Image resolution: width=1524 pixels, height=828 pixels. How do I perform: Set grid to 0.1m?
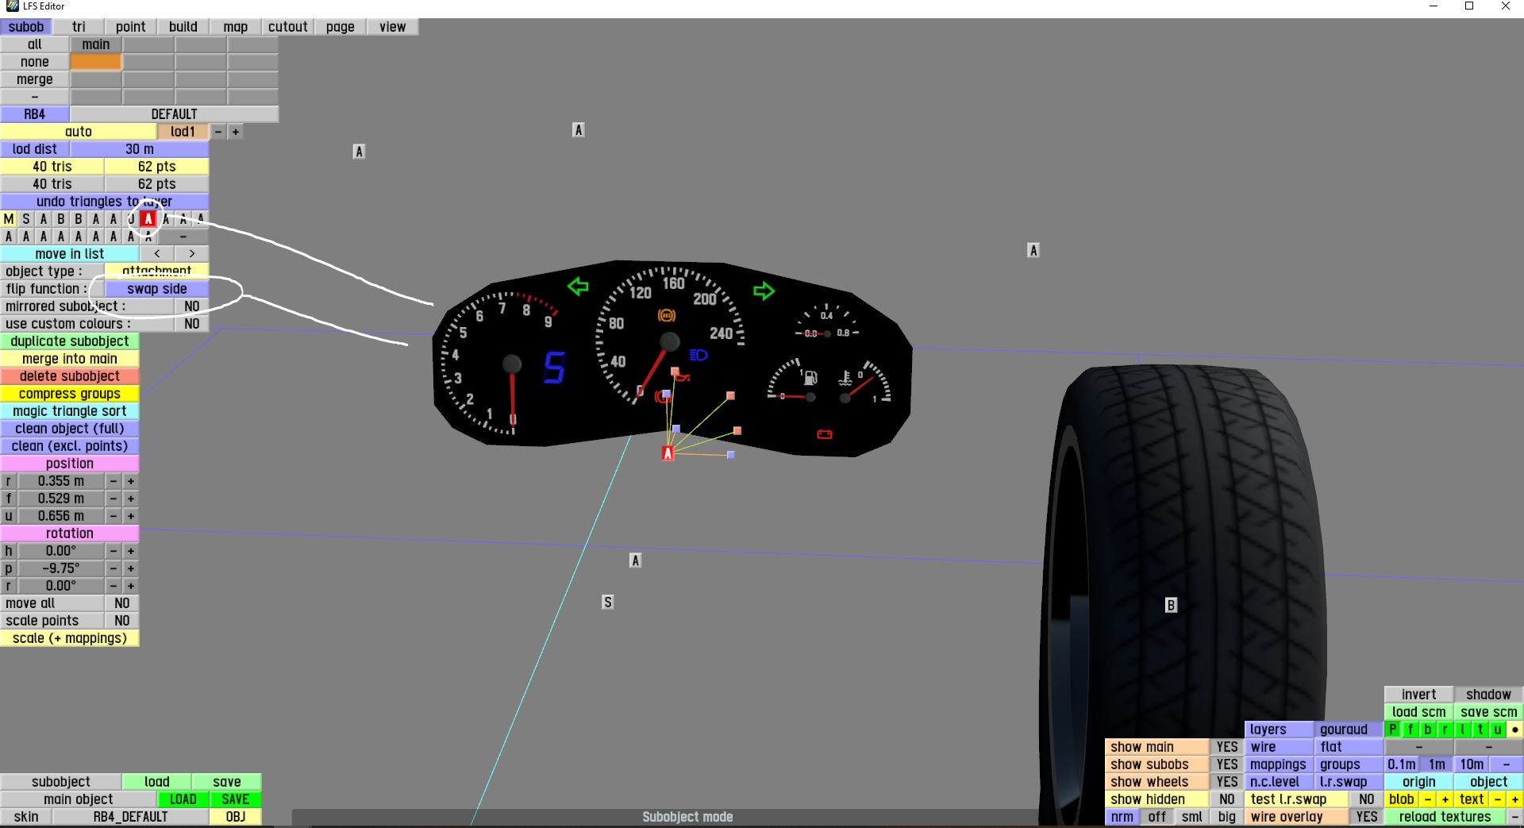point(1402,764)
